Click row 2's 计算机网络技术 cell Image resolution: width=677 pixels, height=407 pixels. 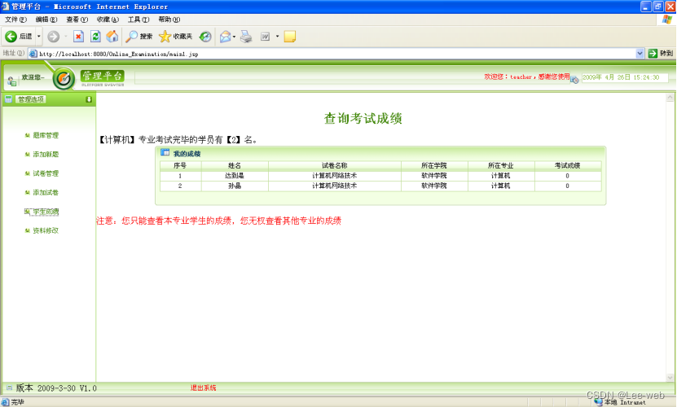[x=335, y=186]
